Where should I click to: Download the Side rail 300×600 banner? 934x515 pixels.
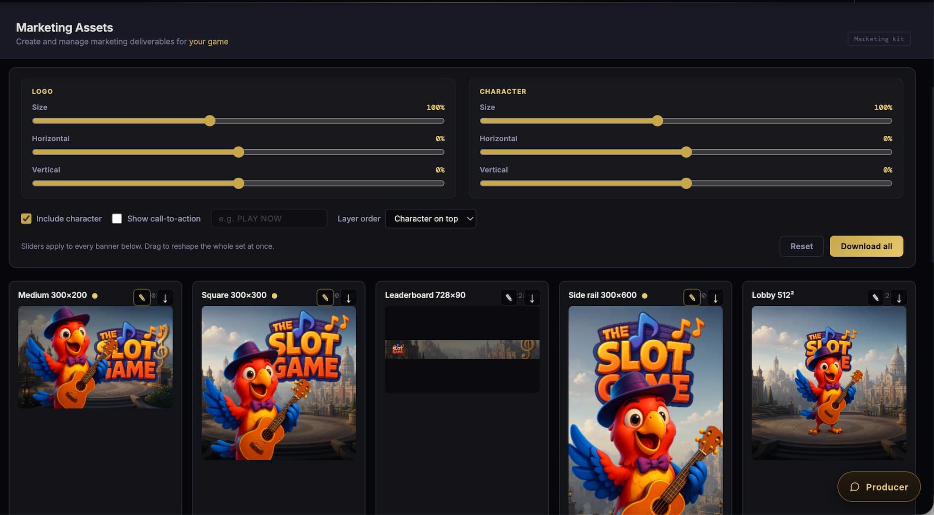[716, 298]
